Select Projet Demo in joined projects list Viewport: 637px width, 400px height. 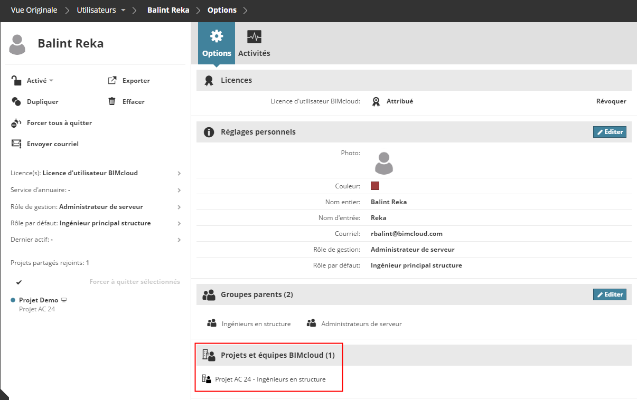[39, 300]
